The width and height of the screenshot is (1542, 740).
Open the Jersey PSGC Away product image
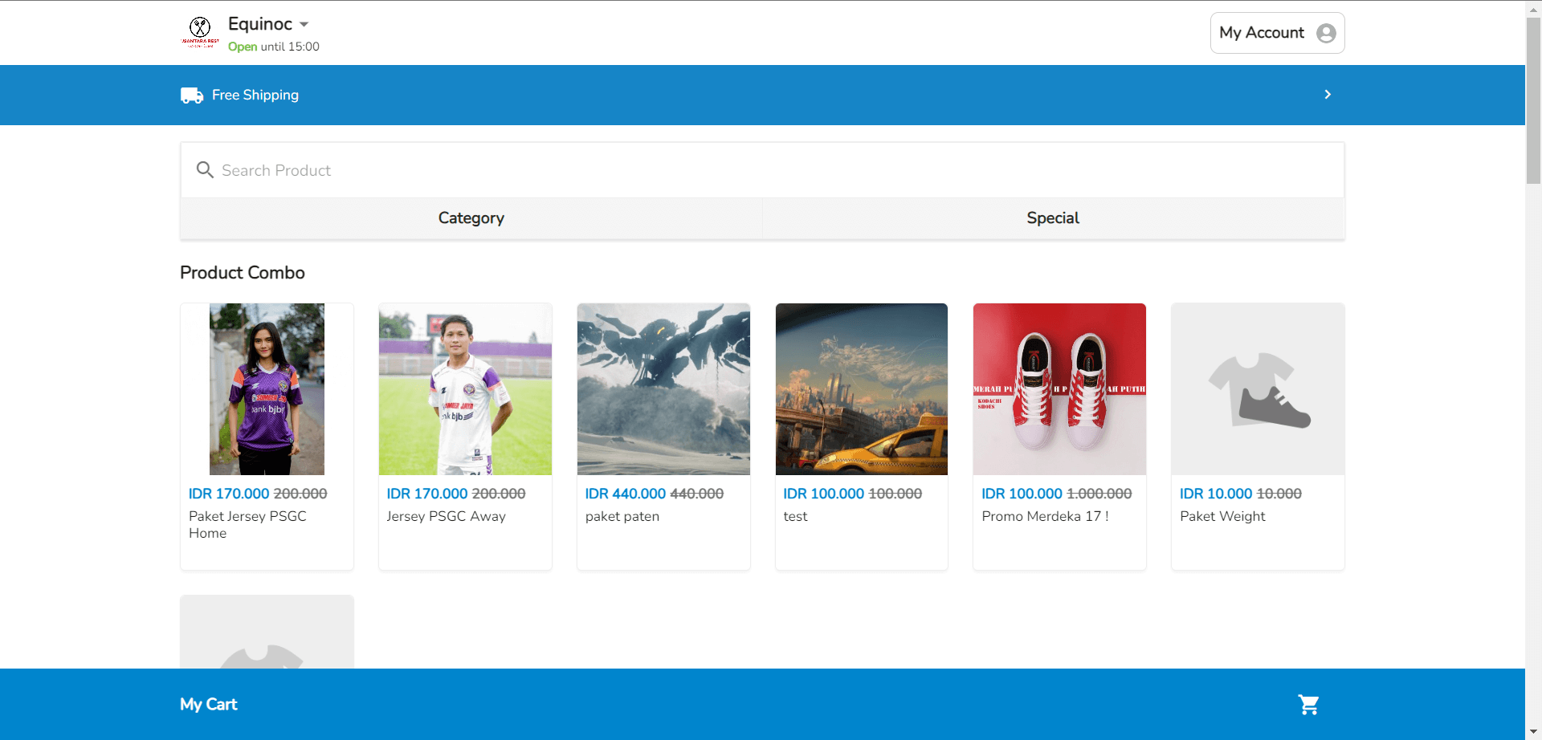[x=465, y=389]
